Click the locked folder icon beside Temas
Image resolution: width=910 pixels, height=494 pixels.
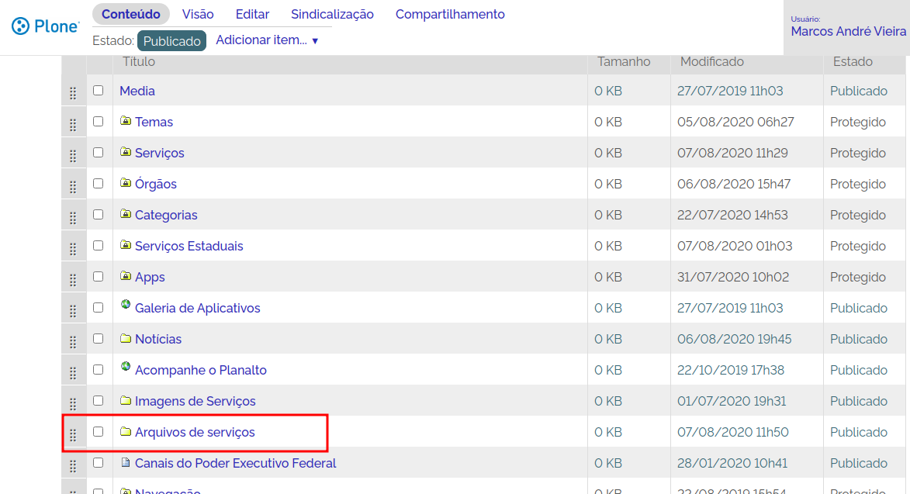(126, 121)
